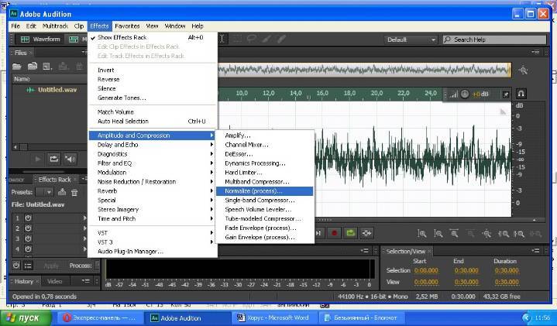Switch to the Video tab
557x326 pixels.
(x=55, y=281)
